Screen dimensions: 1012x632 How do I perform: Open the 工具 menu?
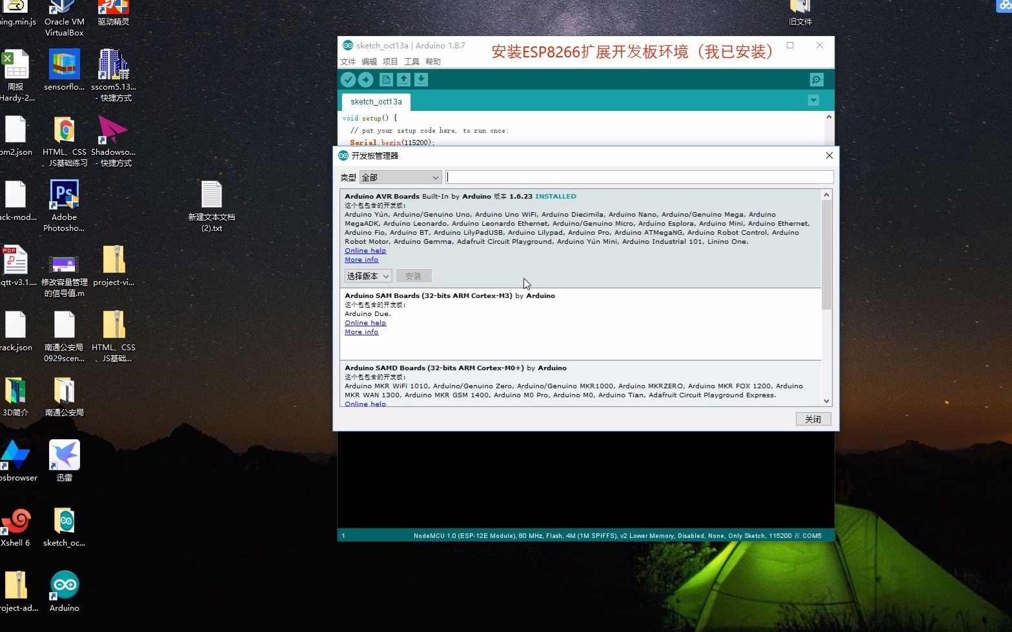(412, 62)
